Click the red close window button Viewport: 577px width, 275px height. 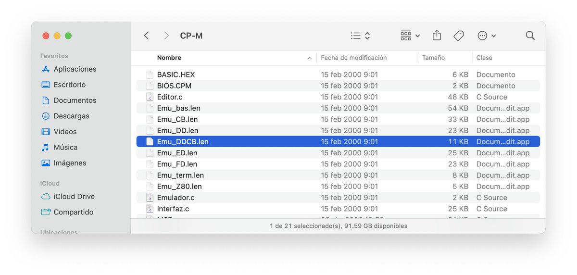click(46, 36)
